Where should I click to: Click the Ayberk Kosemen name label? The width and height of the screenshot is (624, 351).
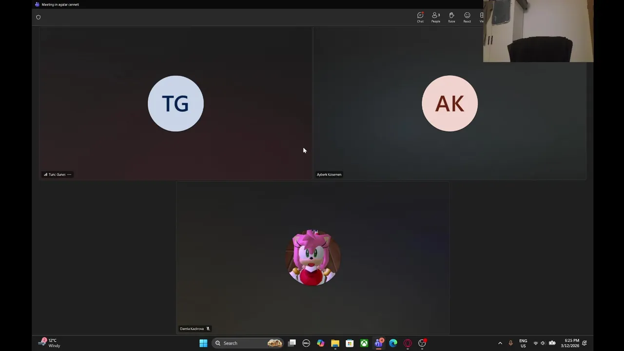pos(329,175)
